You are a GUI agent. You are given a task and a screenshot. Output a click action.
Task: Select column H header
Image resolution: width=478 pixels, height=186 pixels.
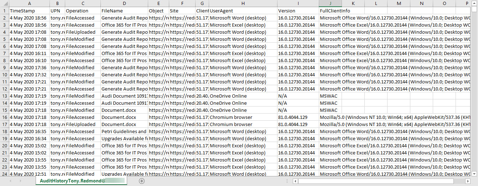[x=243, y=3]
